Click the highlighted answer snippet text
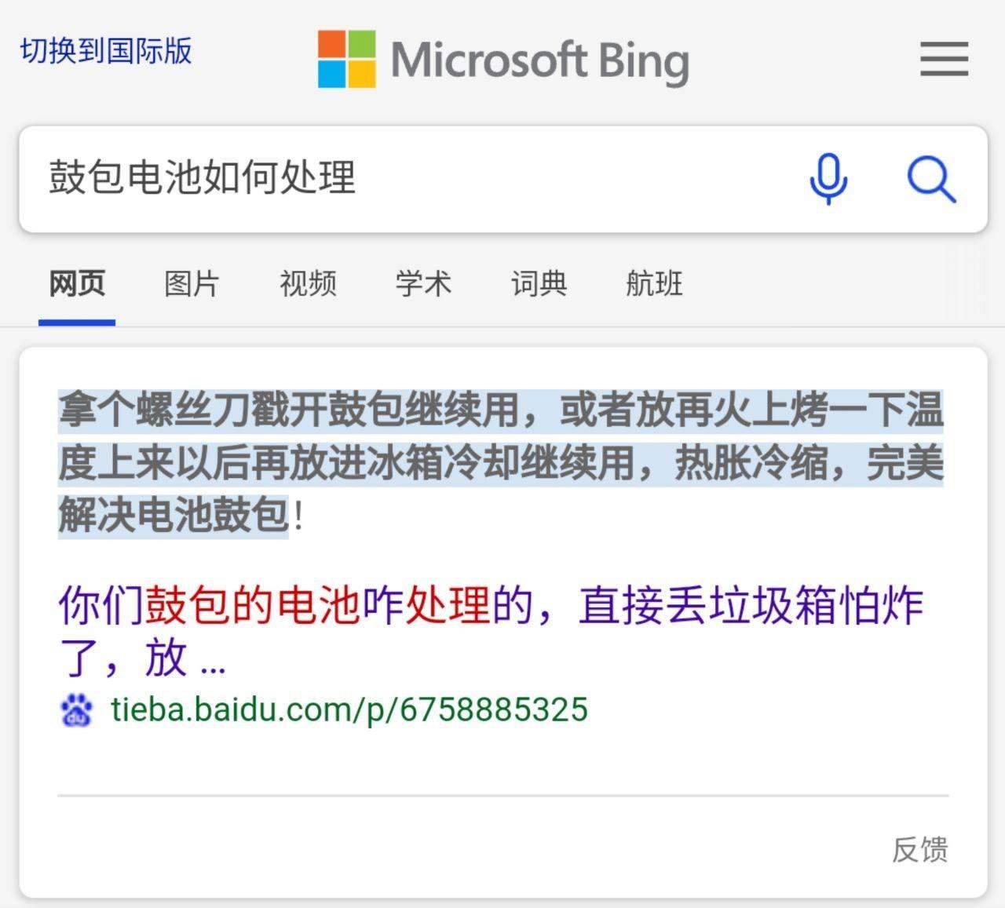Image resolution: width=1005 pixels, height=908 pixels. tap(501, 462)
